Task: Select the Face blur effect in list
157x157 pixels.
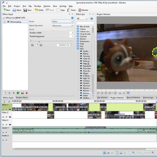Action: click(85, 69)
